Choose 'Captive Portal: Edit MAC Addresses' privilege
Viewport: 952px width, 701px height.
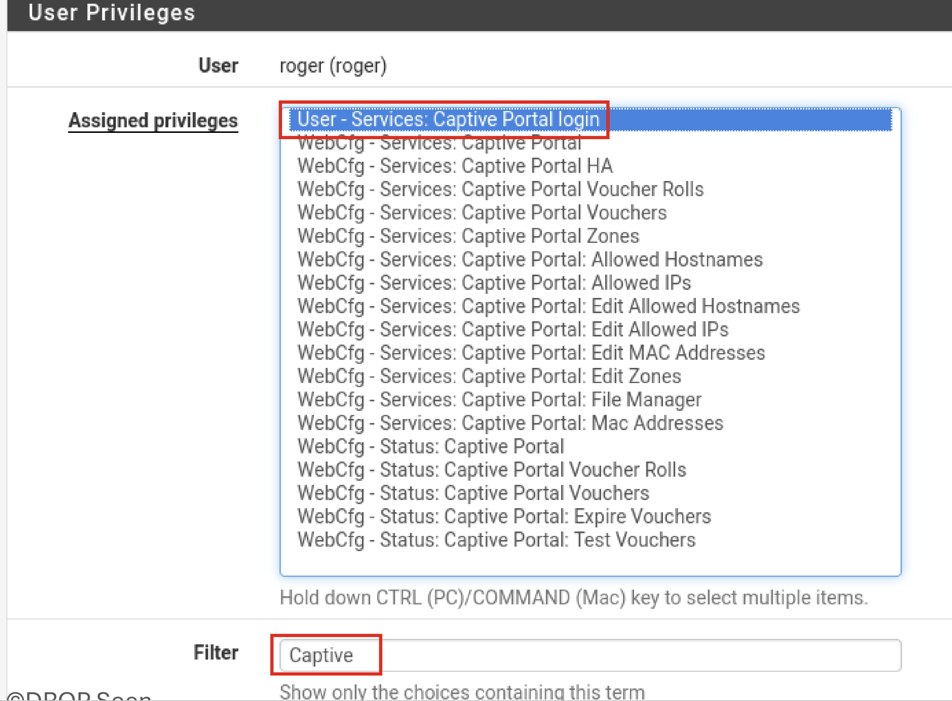(531, 353)
